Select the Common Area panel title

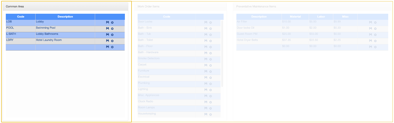pos(15,6)
